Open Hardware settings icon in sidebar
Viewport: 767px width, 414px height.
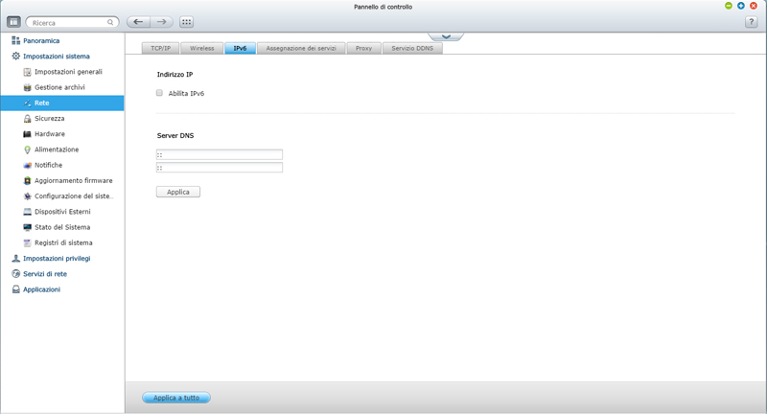[27, 134]
